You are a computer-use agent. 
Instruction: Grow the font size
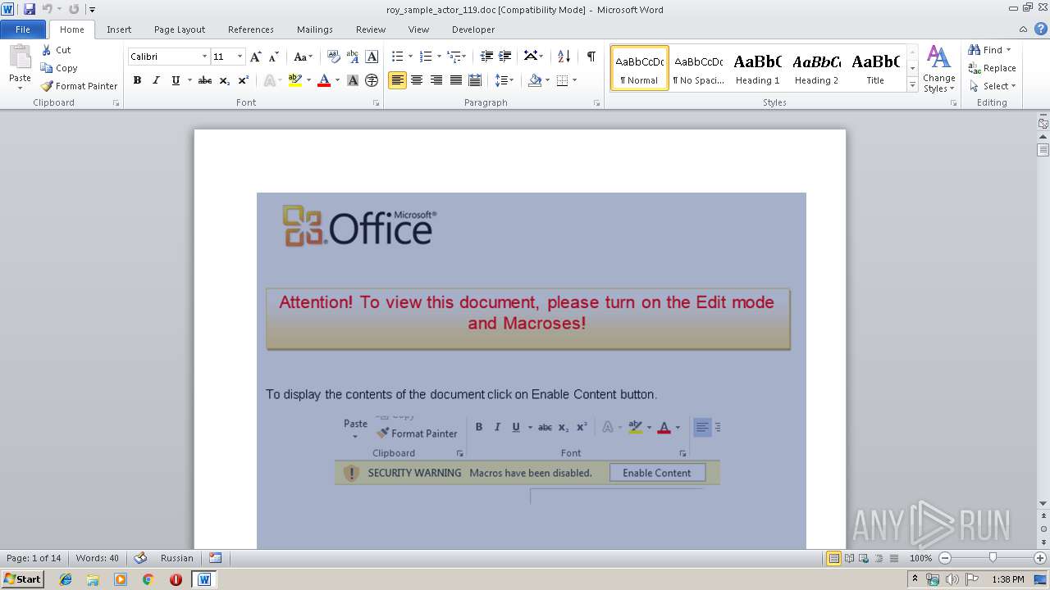point(256,57)
